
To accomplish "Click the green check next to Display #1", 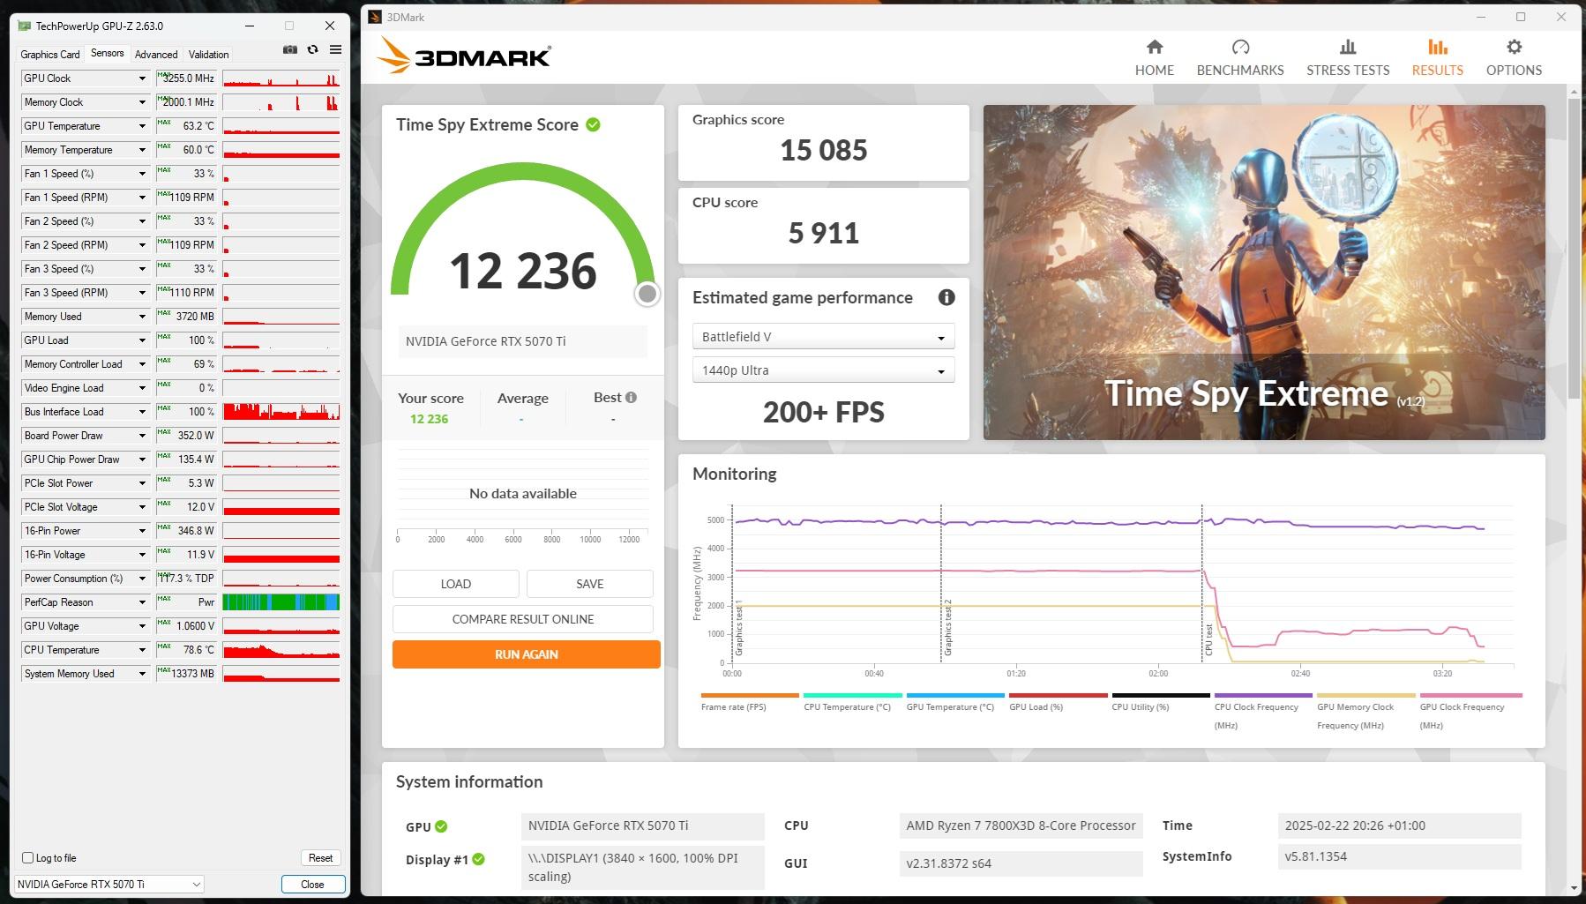I will (x=478, y=859).
